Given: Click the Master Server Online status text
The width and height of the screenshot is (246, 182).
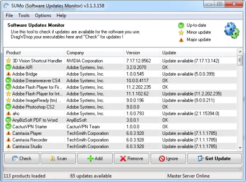Looking at the screenshot, I should tap(189, 176).
